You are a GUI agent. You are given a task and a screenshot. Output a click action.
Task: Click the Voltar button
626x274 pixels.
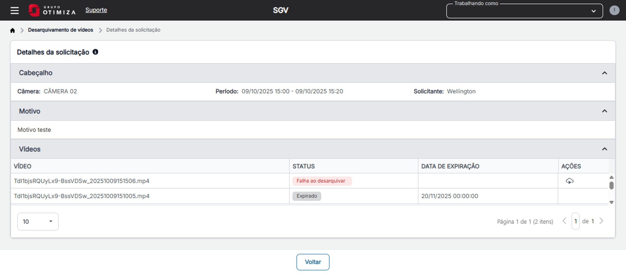(x=313, y=262)
